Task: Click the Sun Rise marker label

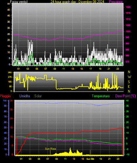Action: [50, 149]
